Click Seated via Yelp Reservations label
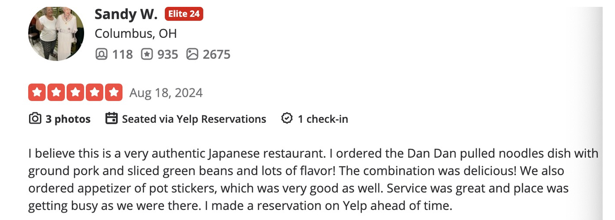Image resolution: width=615 pixels, height=220 pixels. point(194,119)
